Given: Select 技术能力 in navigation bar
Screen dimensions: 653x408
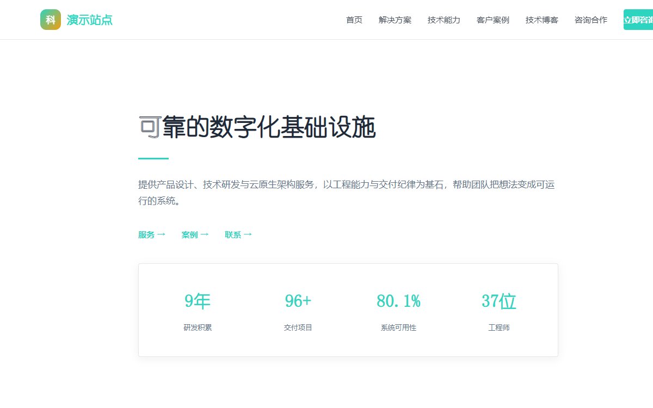Looking at the screenshot, I should click(444, 20).
